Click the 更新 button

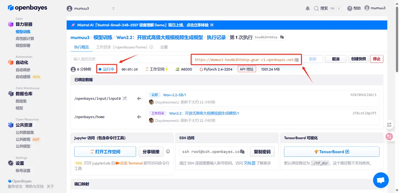point(313,59)
